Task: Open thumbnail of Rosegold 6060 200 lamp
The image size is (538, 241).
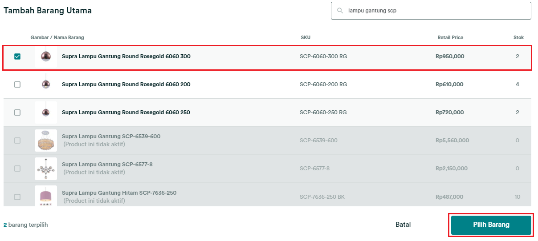Action: tap(46, 84)
